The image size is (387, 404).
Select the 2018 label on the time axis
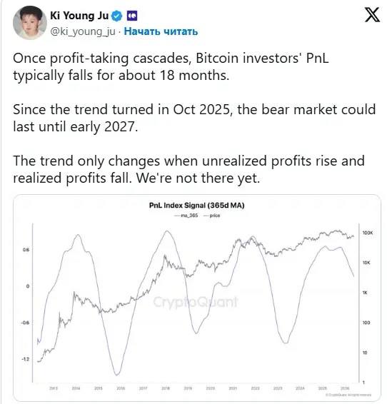[166, 388]
